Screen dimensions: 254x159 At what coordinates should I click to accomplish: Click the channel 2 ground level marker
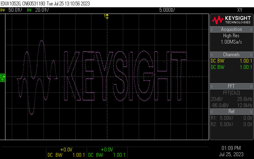click(2, 77)
